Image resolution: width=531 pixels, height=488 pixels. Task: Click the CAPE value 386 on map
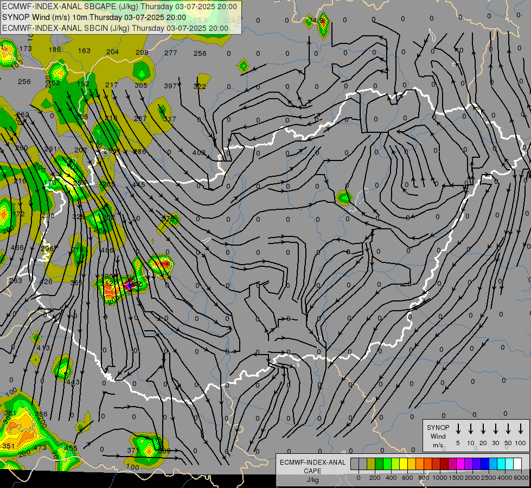coord(41,414)
